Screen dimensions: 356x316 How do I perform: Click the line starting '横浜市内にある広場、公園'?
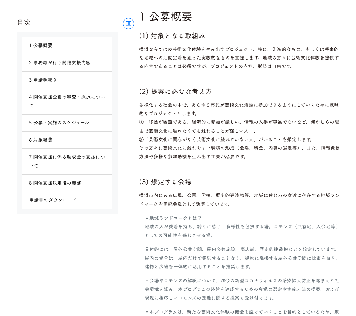coord(239,195)
